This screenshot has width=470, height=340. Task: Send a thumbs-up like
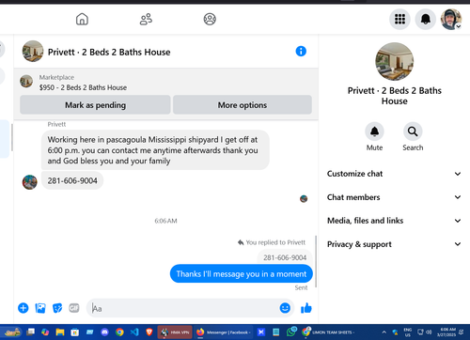tap(306, 308)
